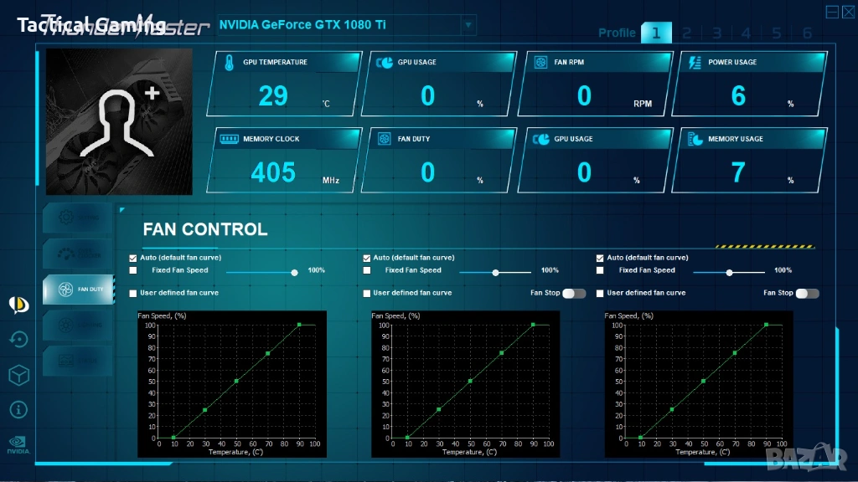Click the yellow Palit logo icon
The width and height of the screenshot is (858, 482).
pos(18,304)
